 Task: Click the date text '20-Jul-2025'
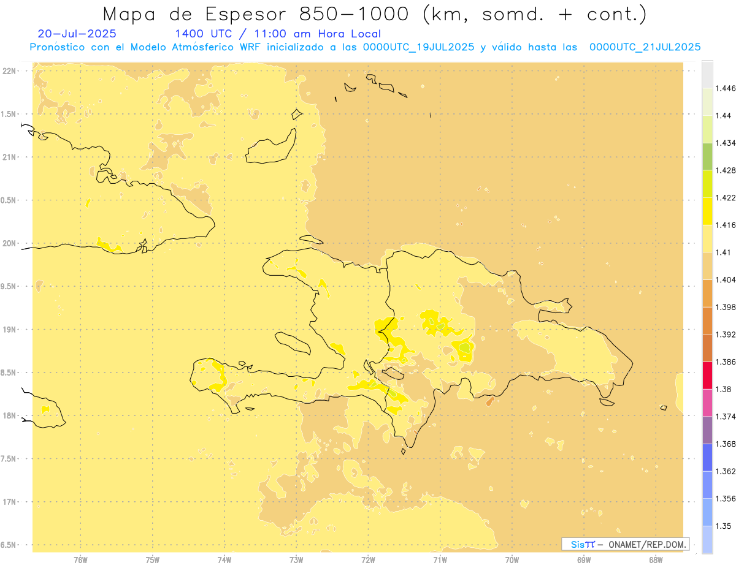point(77,34)
